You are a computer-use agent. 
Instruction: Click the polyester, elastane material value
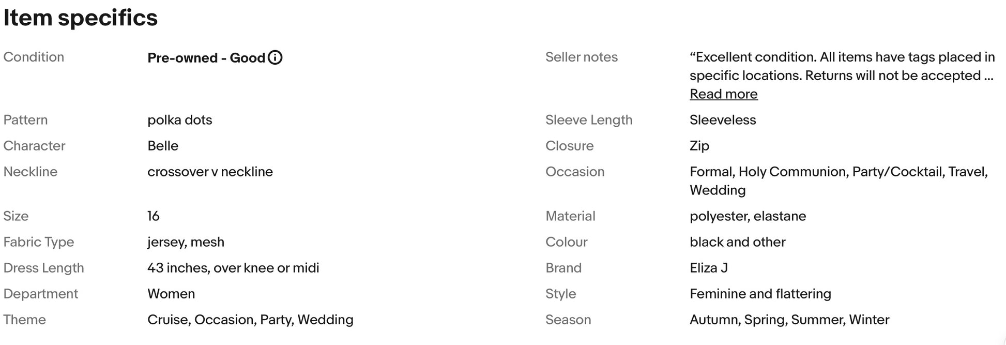coord(748,216)
